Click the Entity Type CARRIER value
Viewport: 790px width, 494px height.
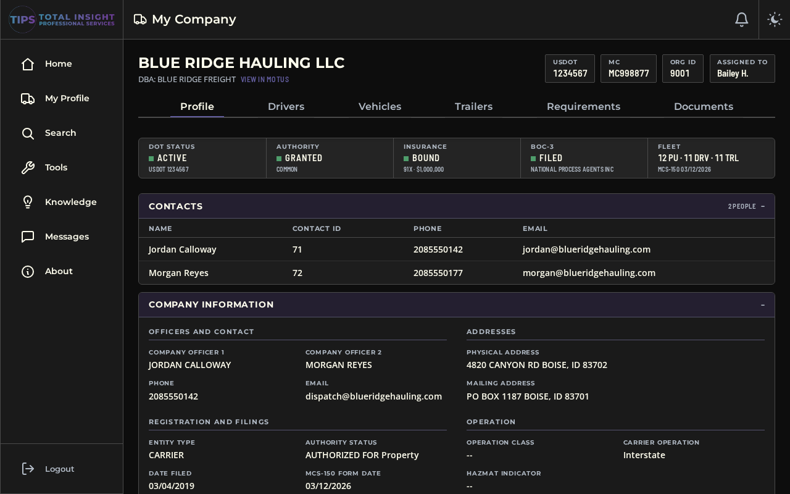[x=166, y=455]
